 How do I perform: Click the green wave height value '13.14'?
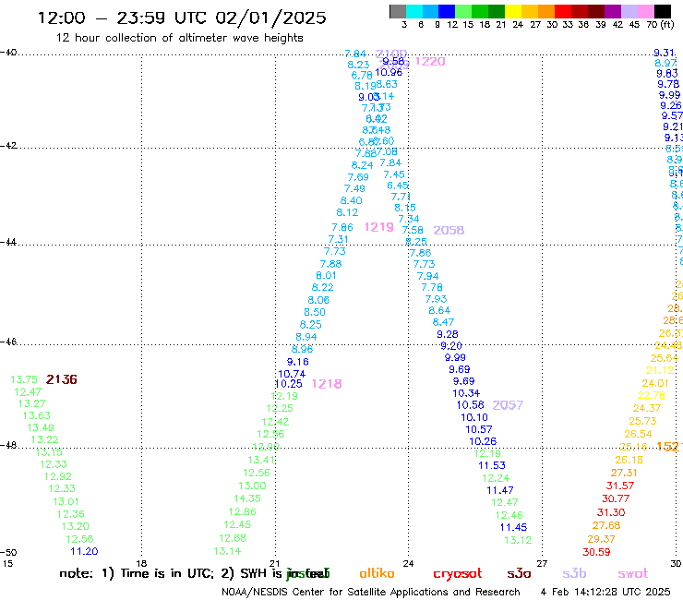click(227, 551)
